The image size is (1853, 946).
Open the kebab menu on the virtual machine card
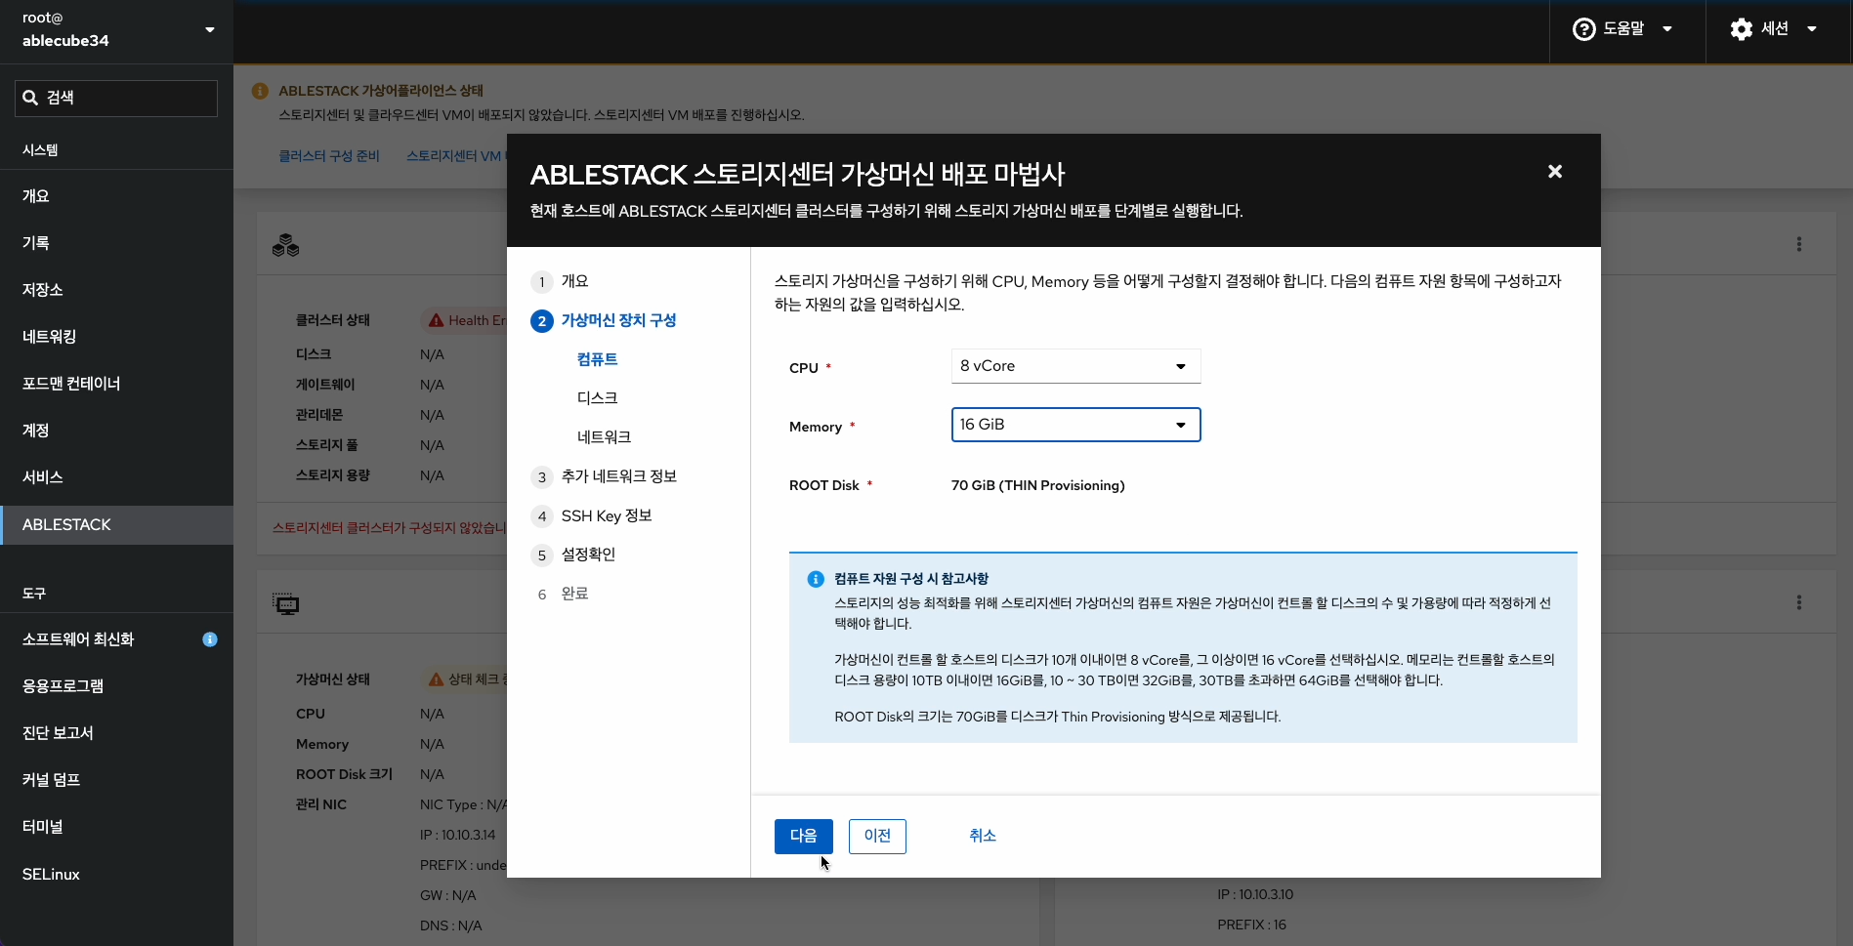[x=1799, y=602]
